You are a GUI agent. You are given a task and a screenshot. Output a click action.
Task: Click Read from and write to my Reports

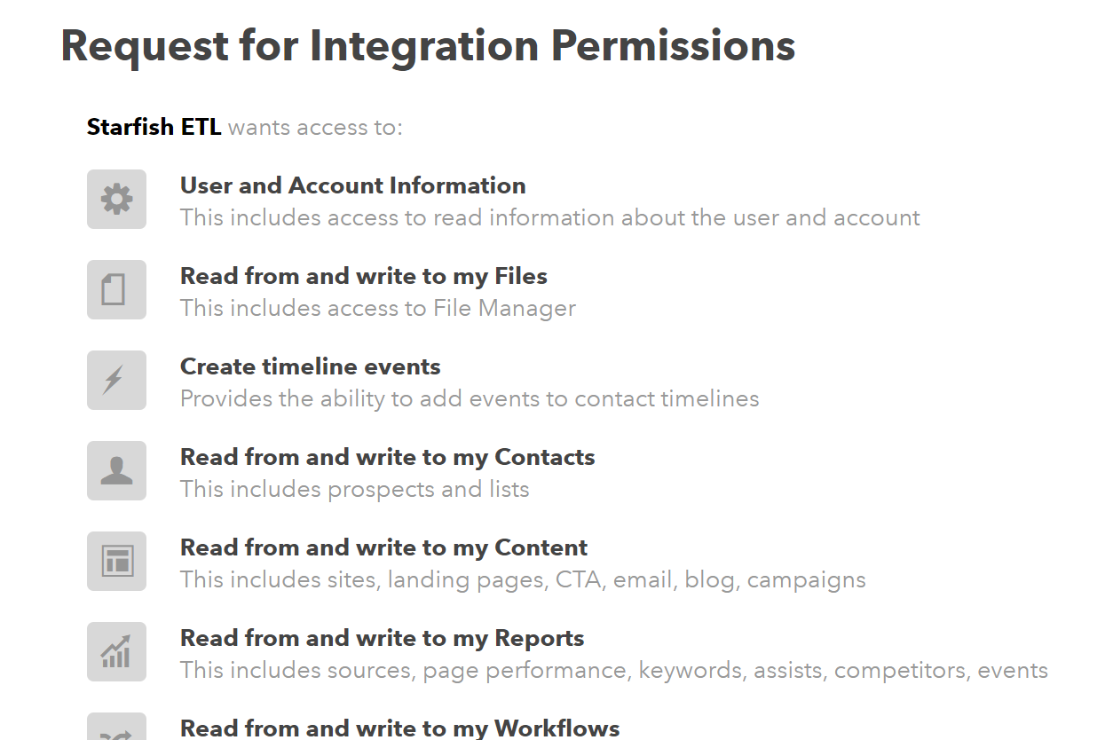[383, 639]
